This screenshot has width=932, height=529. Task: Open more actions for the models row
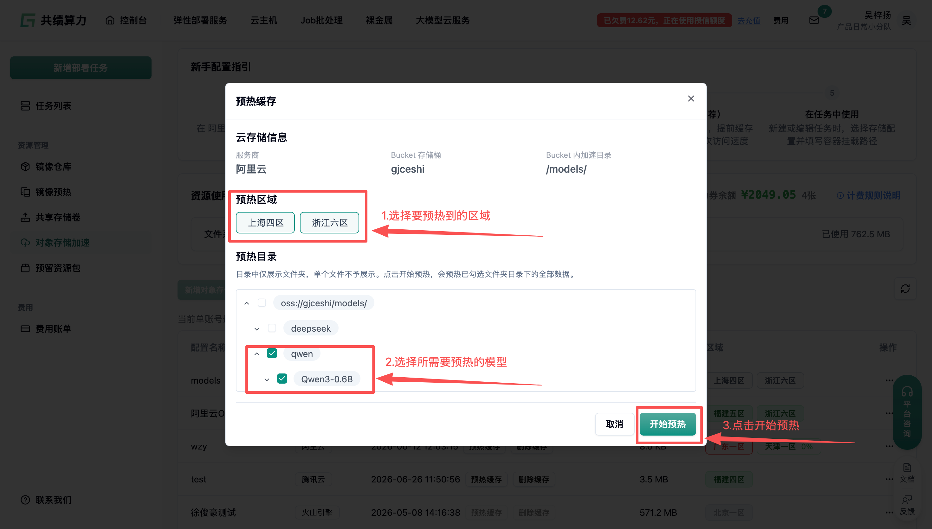click(x=889, y=380)
